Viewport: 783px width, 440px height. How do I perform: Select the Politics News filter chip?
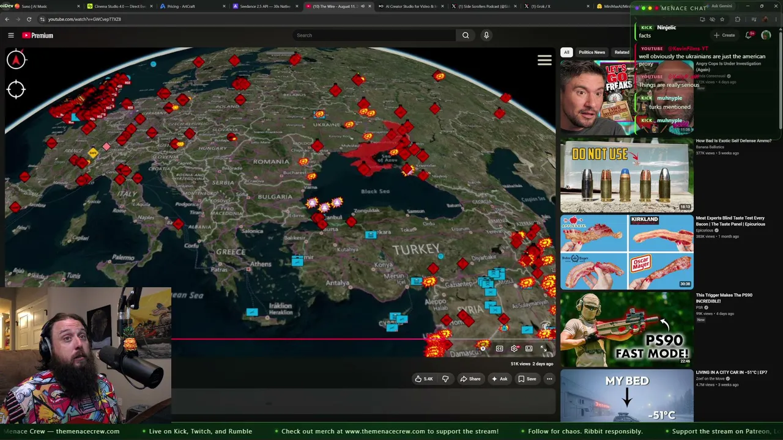coord(592,52)
